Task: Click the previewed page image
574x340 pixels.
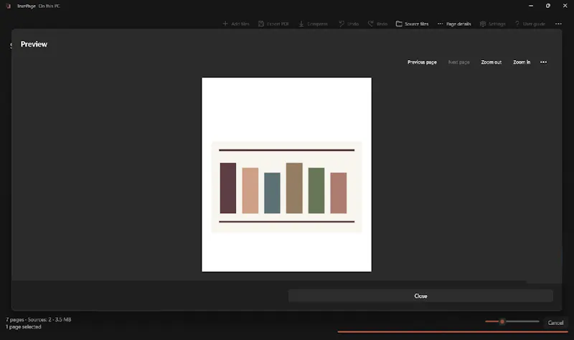Action: [286, 175]
